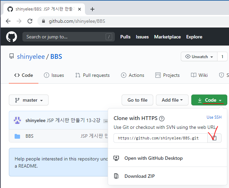Viewport: 229px width, 188px height.
Task: Toggle the green Code dropdown button
Action: click(209, 100)
